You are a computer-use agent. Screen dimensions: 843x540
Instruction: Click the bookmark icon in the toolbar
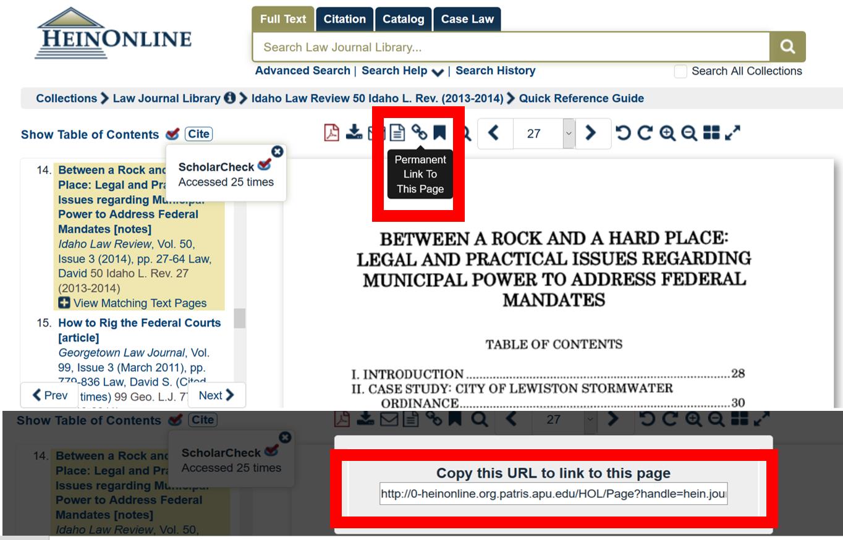pos(439,132)
